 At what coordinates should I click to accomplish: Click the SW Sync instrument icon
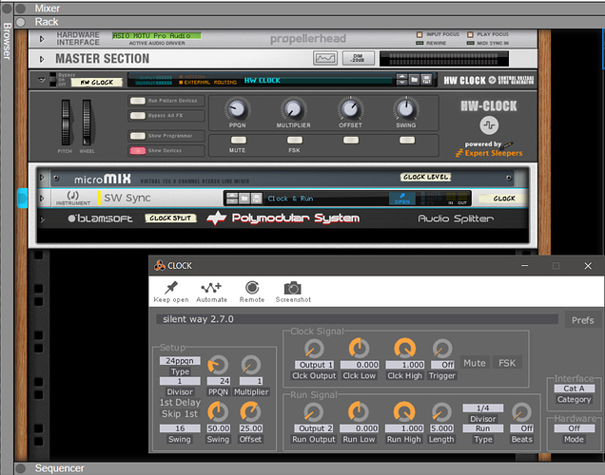(x=73, y=196)
